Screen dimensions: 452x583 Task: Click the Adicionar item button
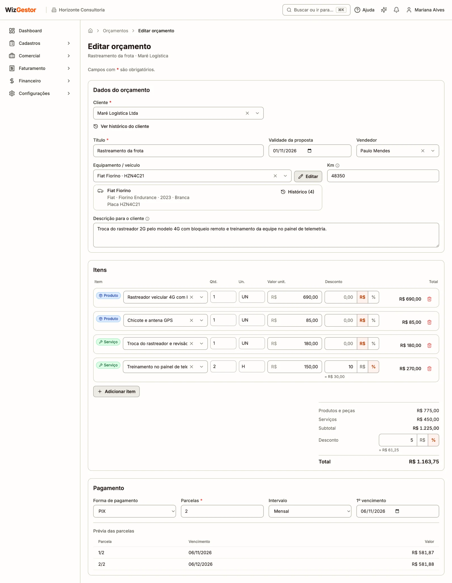click(116, 391)
